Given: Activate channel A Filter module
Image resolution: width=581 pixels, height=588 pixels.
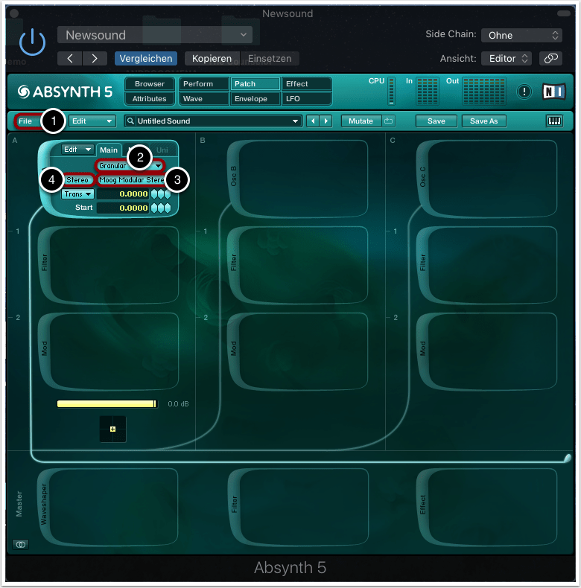Looking at the screenshot, I should 109,264.
